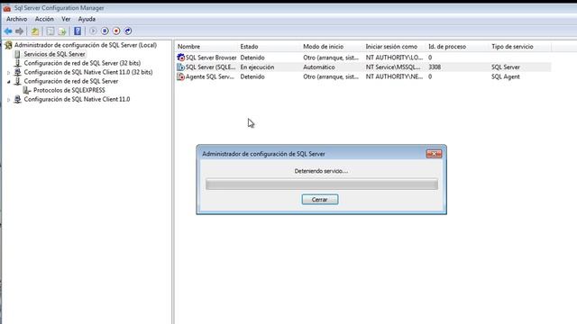The width and height of the screenshot is (577, 324).
Task: Click the Start service play icon
Action: [x=93, y=31]
